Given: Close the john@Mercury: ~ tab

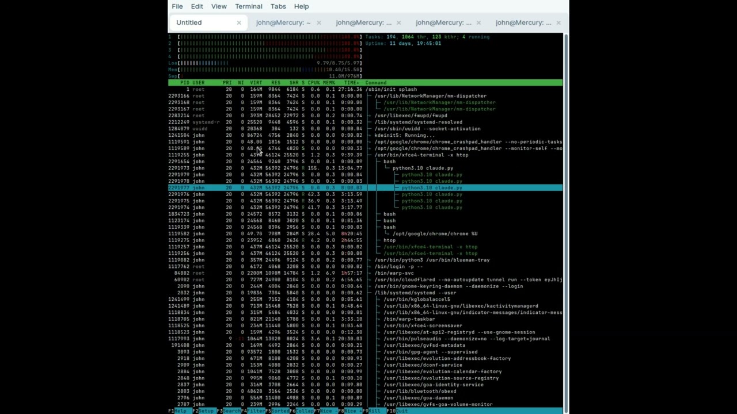Looking at the screenshot, I should click(x=318, y=22).
